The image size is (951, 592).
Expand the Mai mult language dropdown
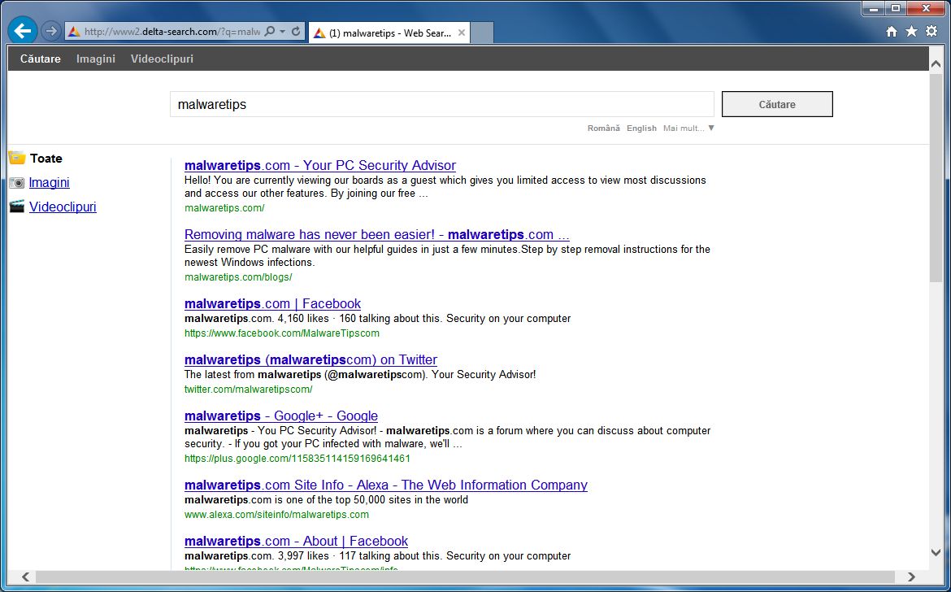click(x=689, y=128)
